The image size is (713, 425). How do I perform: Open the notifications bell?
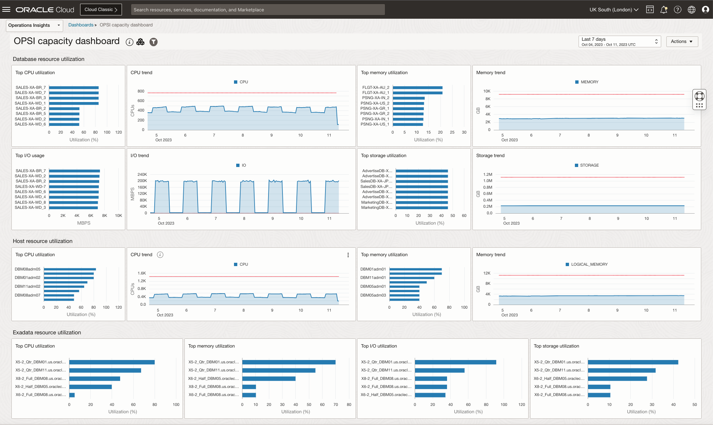pyautogui.click(x=663, y=10)
